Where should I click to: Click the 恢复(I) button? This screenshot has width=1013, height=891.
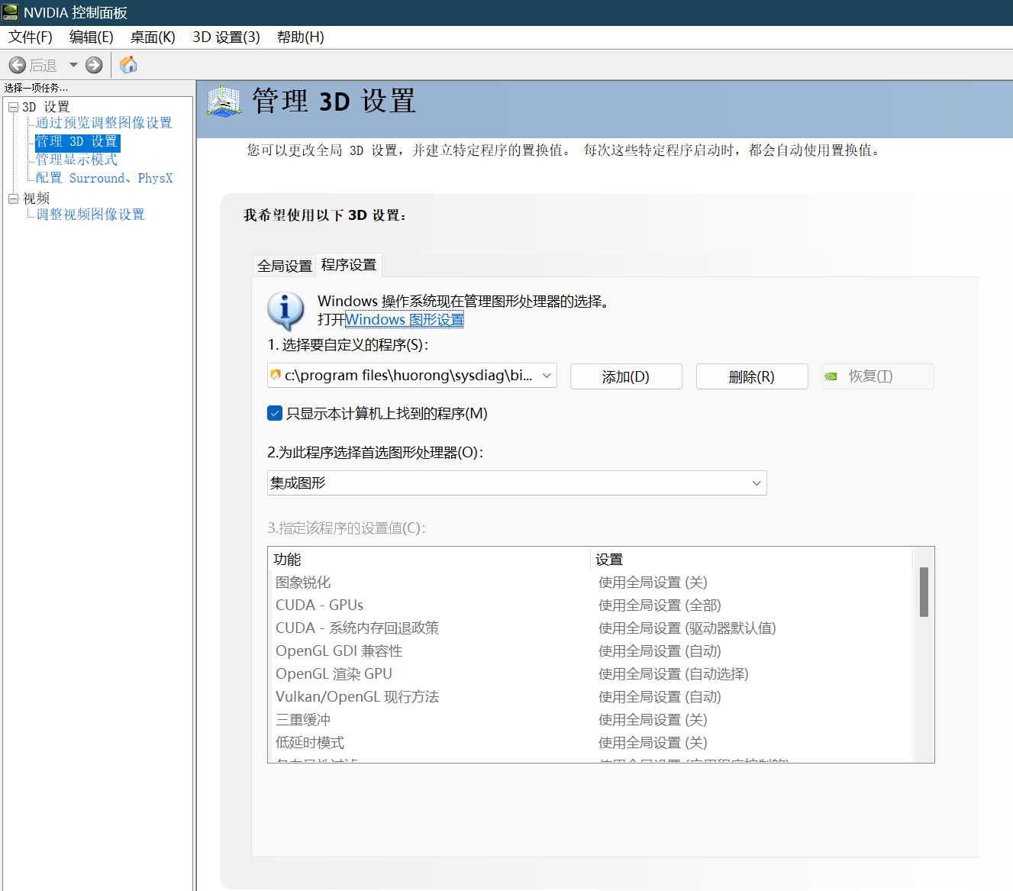pos(878,376)
